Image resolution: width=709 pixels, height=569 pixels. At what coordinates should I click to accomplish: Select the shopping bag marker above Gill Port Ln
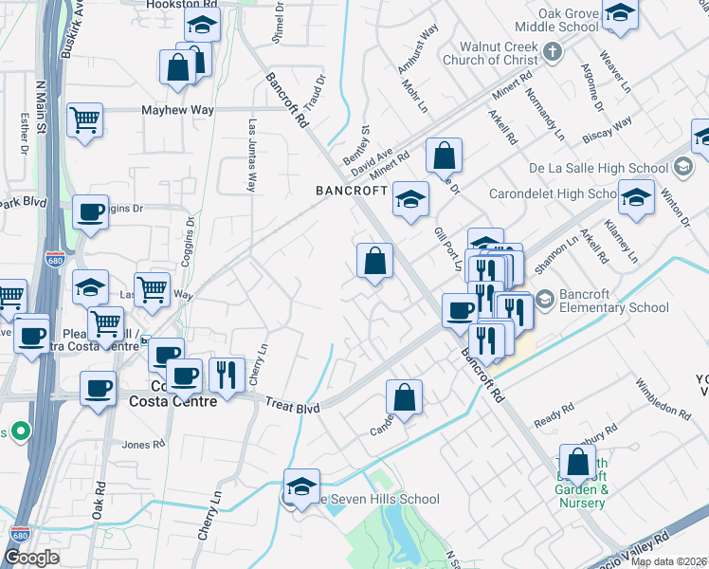pos(444,156)
